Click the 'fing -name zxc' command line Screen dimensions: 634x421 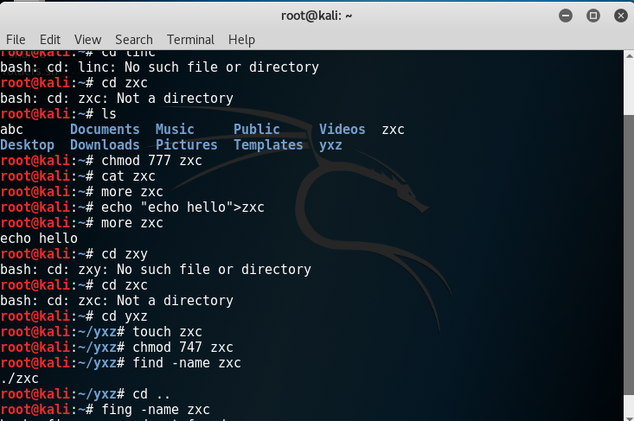point(106,410)
